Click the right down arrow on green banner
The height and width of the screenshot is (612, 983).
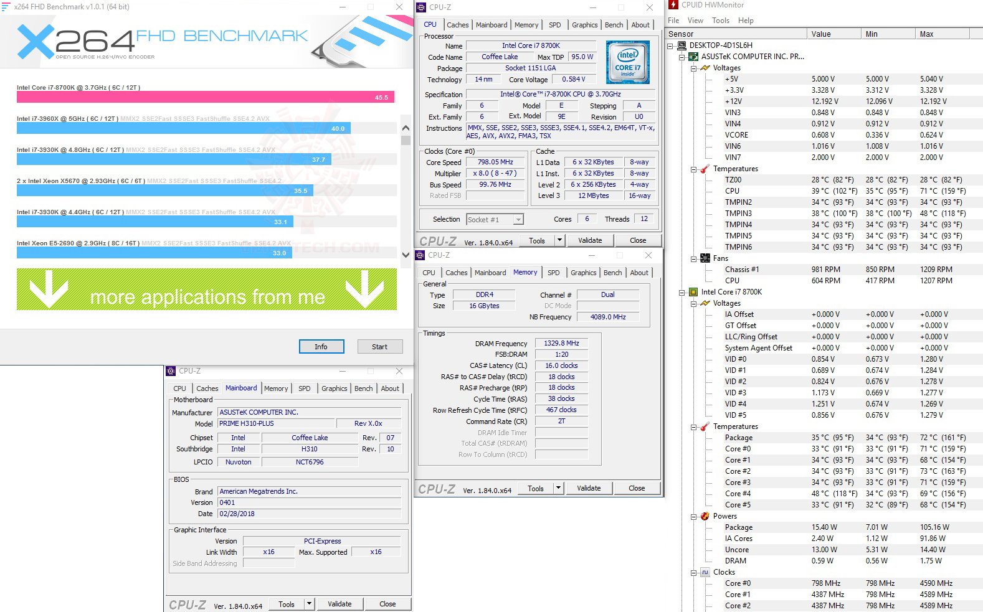pos(365,290)
